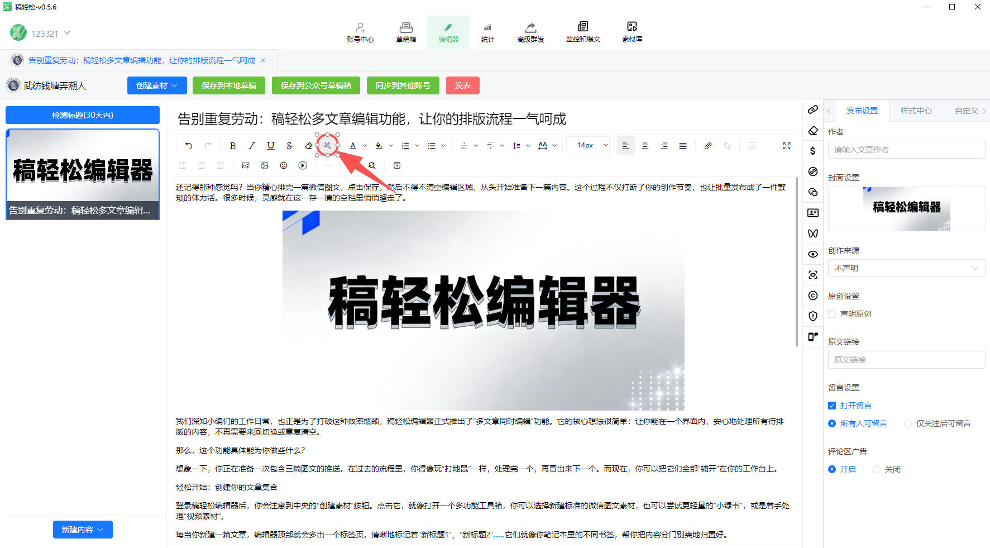Image resolution: width=990 pixels, height=548 pixels.
Task: Open the hyperlink icon in the right sidebar
Action: point(813,109)
